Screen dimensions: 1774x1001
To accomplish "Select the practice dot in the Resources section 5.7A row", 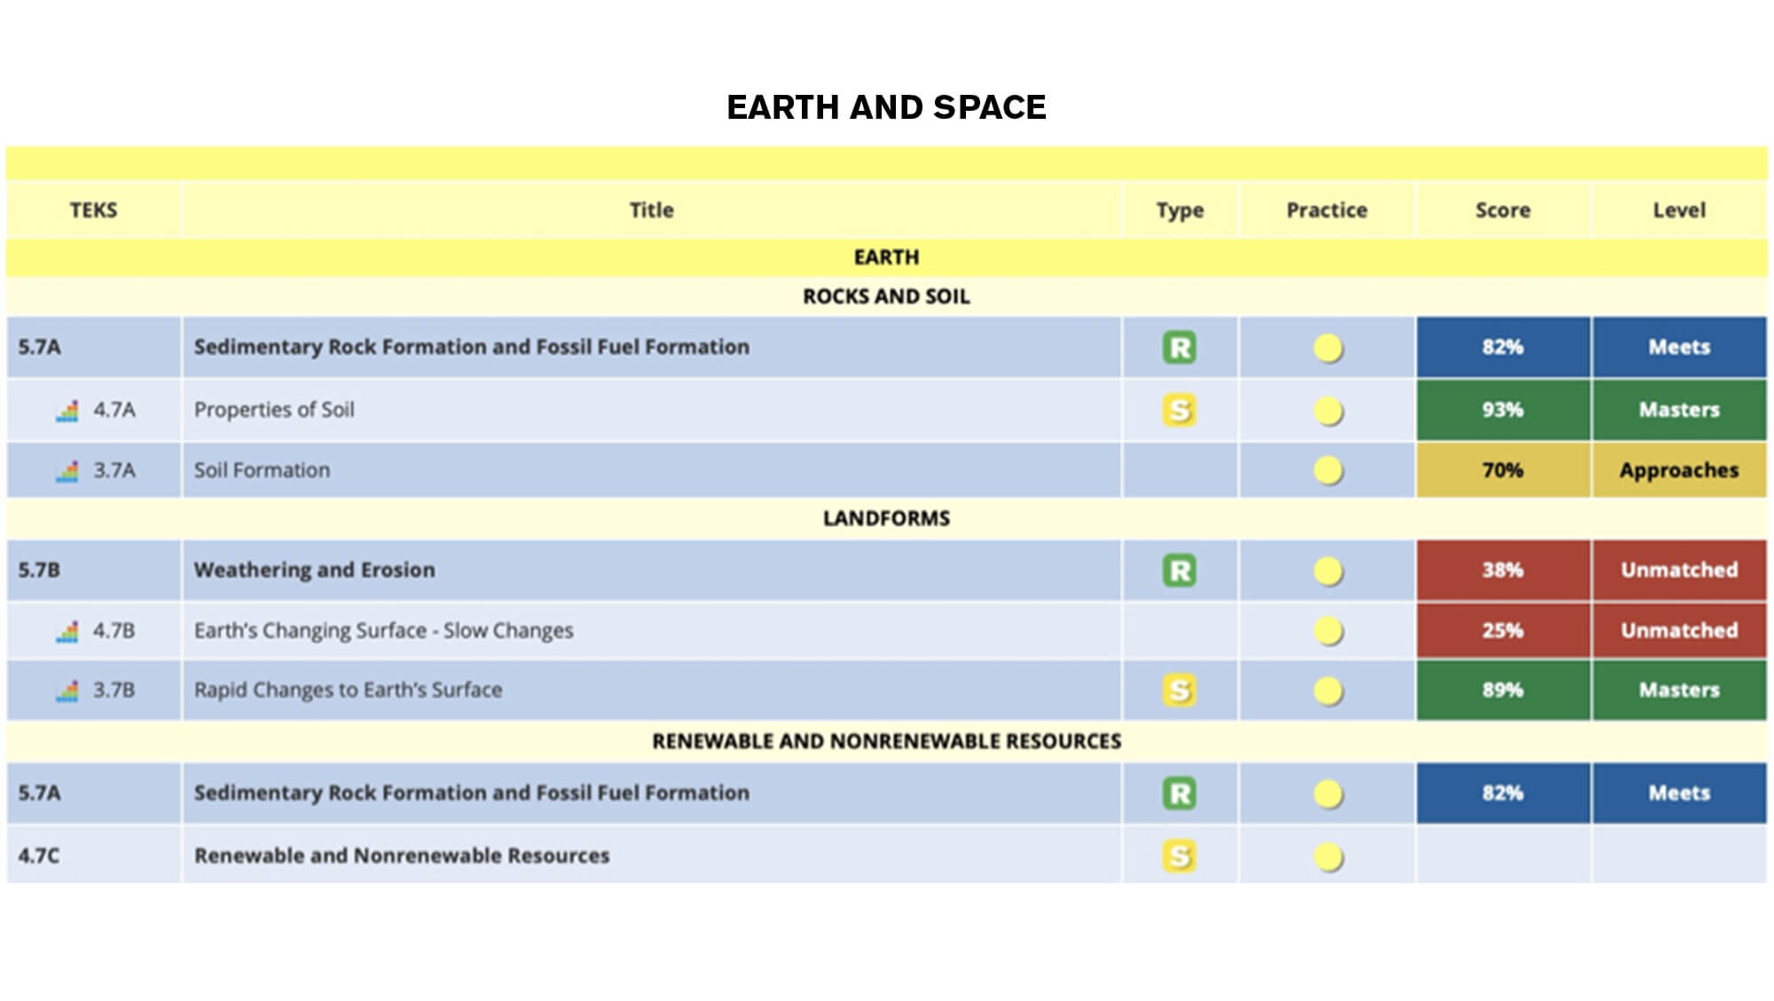I will [x=1328, y=794].
